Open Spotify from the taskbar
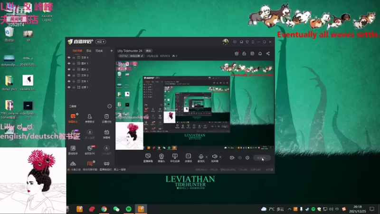Image resolution: width=380 pixels, height=214 pixels. 128,209
